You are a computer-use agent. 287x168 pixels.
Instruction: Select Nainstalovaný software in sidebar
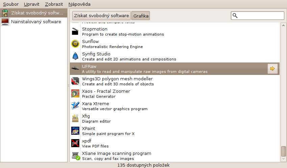point(34,22)
